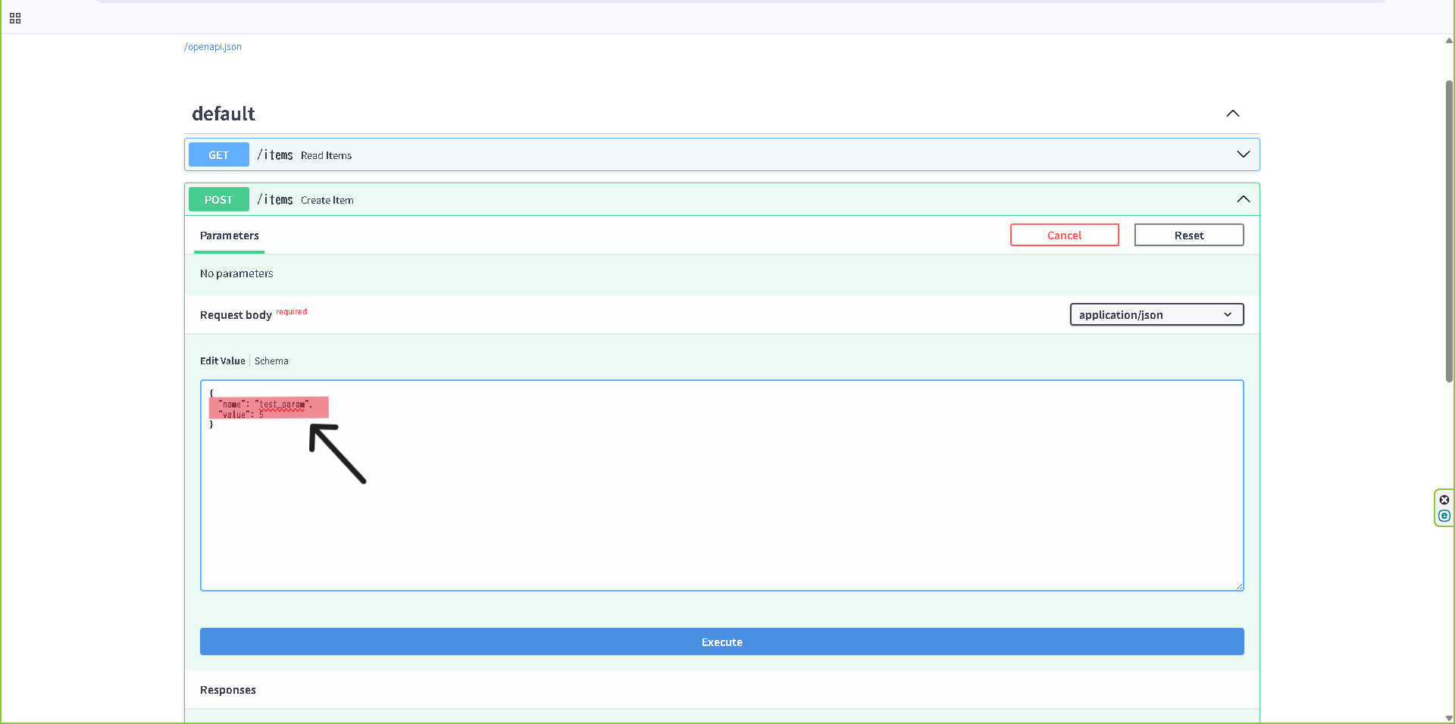The height and width of the screenshot is (724, 1455).
Task: Collapse the POST /items Create Item operation
Action: pyautogui.click(x=1243, y=199)
